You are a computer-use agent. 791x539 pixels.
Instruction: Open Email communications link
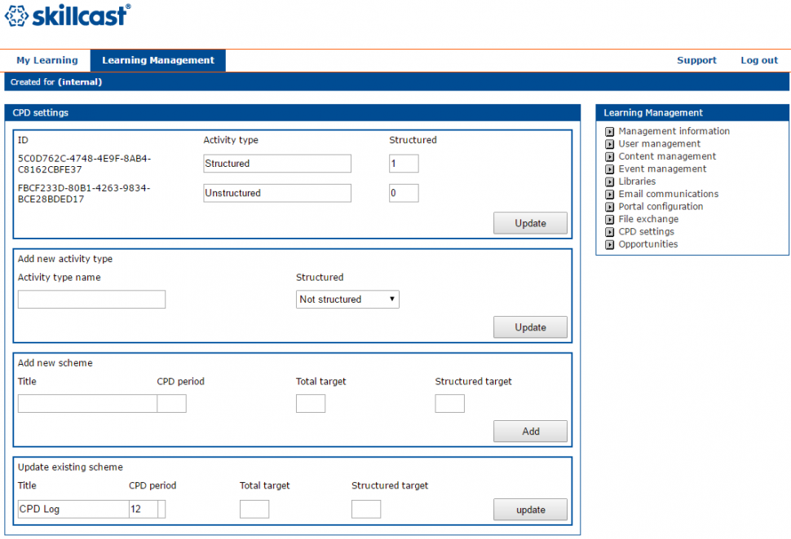click(669, 194)
